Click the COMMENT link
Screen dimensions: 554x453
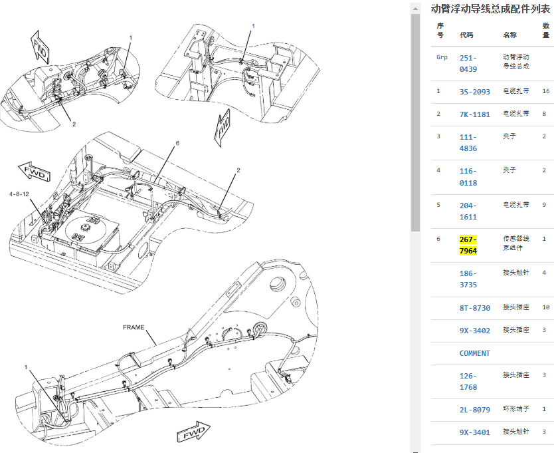[x=474, y=353]
